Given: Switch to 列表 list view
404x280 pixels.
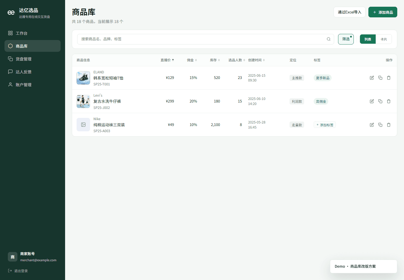Looking at the screenshot, I should click(x=368, y=39).
